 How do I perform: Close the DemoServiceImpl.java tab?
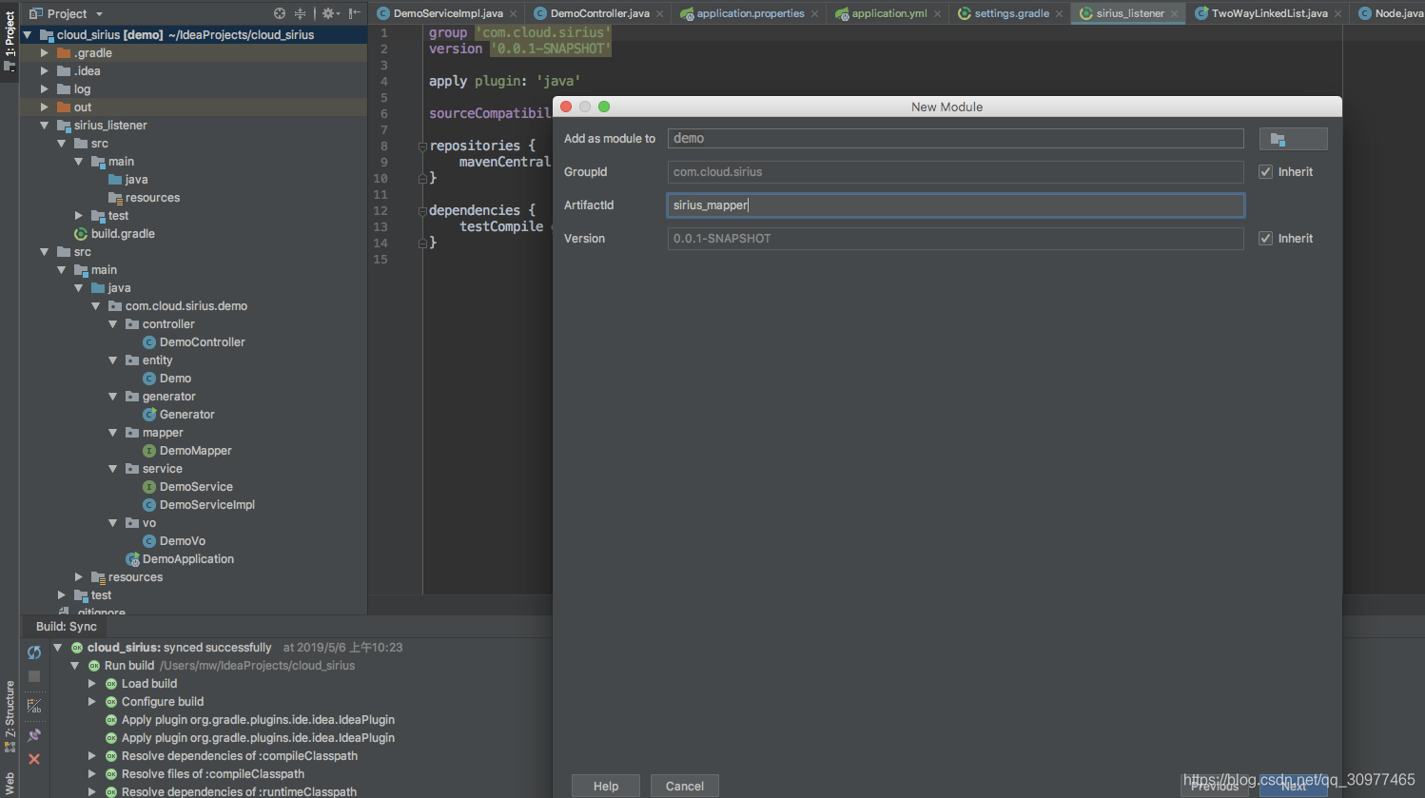point(514,14)
